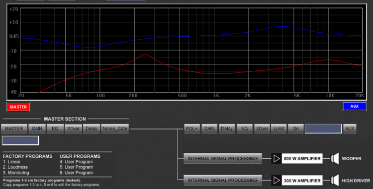Click woofer INTERNAL SIGNAL PROCESSING block
Screen dimensions: 373x189
pos(223,158)
